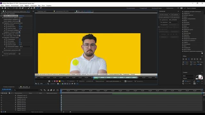Collapse the Подложка «Уточнить край» group
The image size is (205, 115).
pos(3,37)
